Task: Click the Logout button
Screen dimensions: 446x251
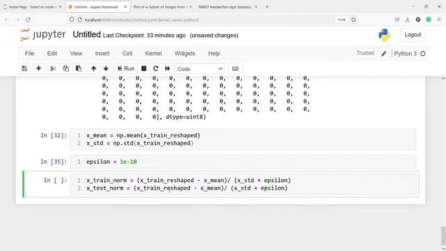Action: pyautogui.click(x=413, y=35)
